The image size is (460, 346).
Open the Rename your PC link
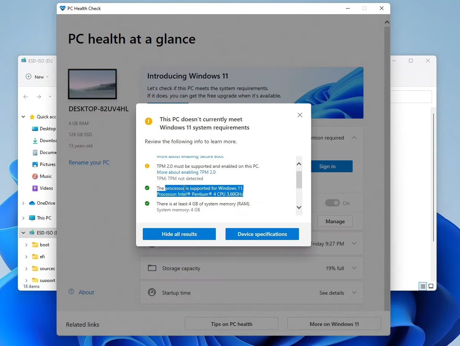point(89,163)
